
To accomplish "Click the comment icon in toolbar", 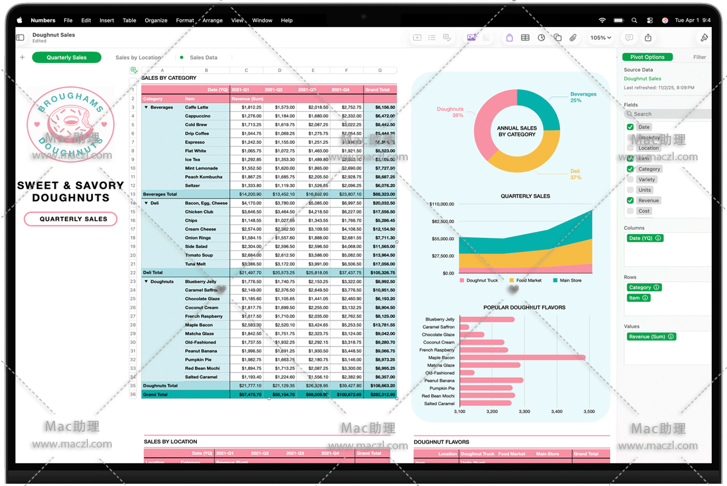I will (629, 38).
